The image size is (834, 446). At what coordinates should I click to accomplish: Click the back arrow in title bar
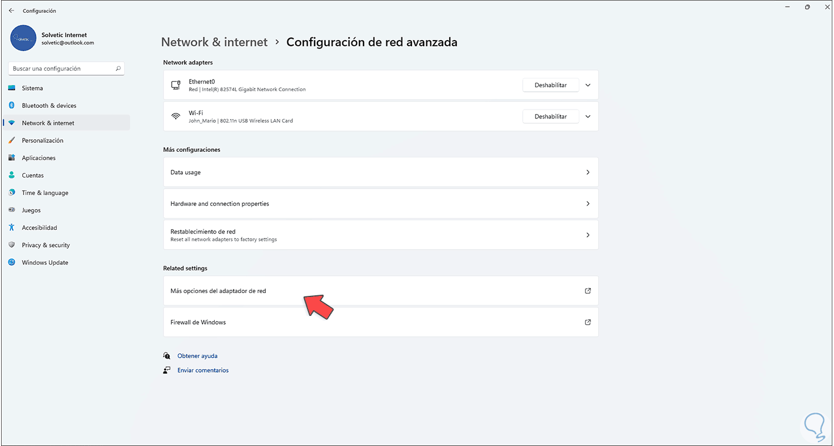[x=11, y=11]
